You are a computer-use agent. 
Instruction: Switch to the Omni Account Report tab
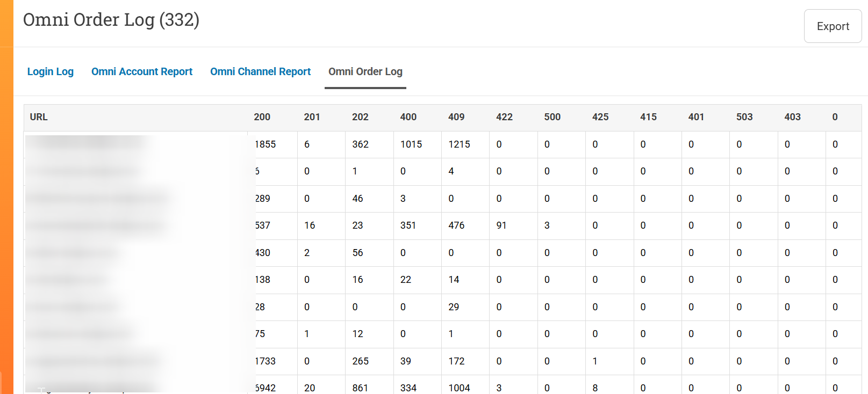pos(142,71)
